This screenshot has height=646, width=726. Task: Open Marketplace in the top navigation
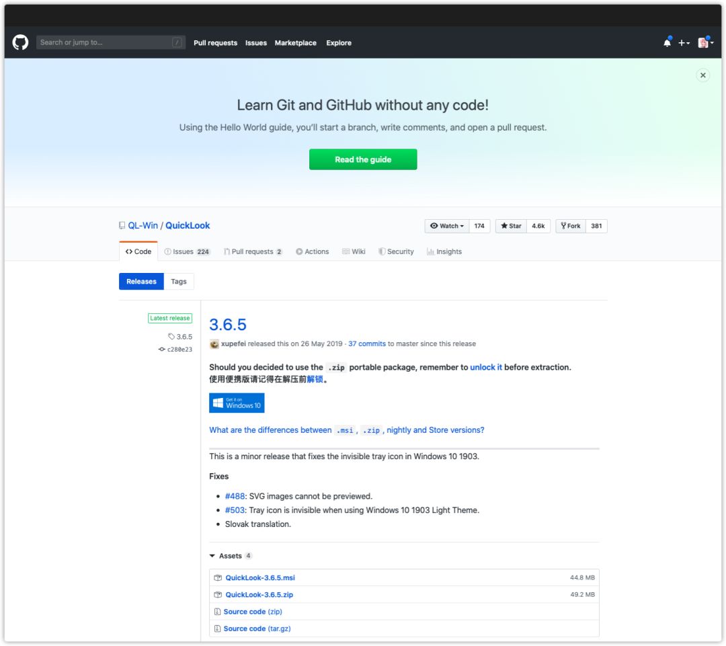click(x=295, y=42)
